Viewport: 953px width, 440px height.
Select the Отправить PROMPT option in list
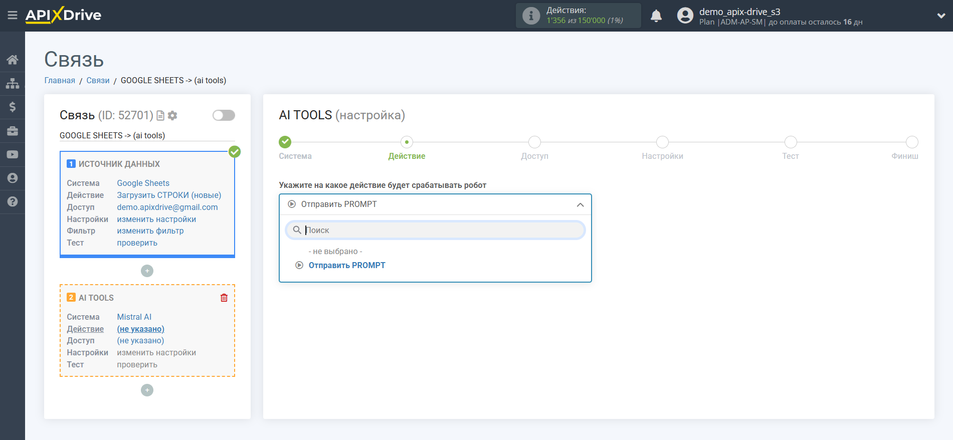(x=346, y=266)
